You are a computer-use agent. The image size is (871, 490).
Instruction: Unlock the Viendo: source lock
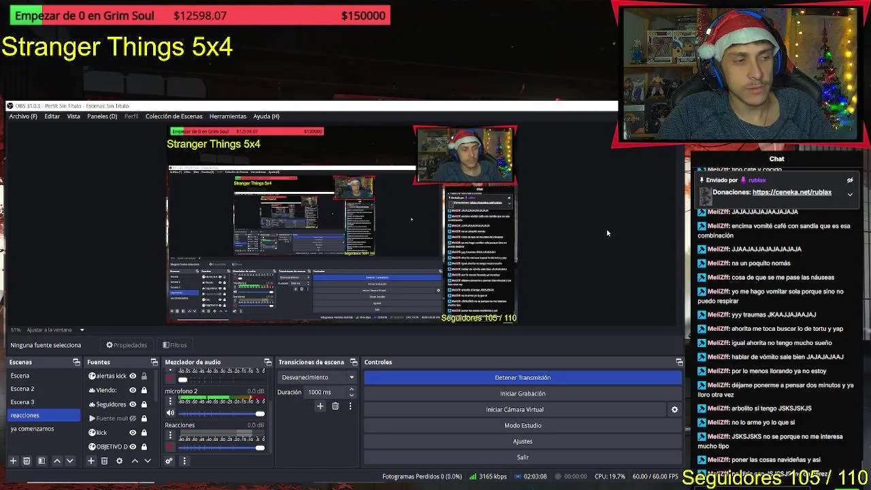coord(144,390)
